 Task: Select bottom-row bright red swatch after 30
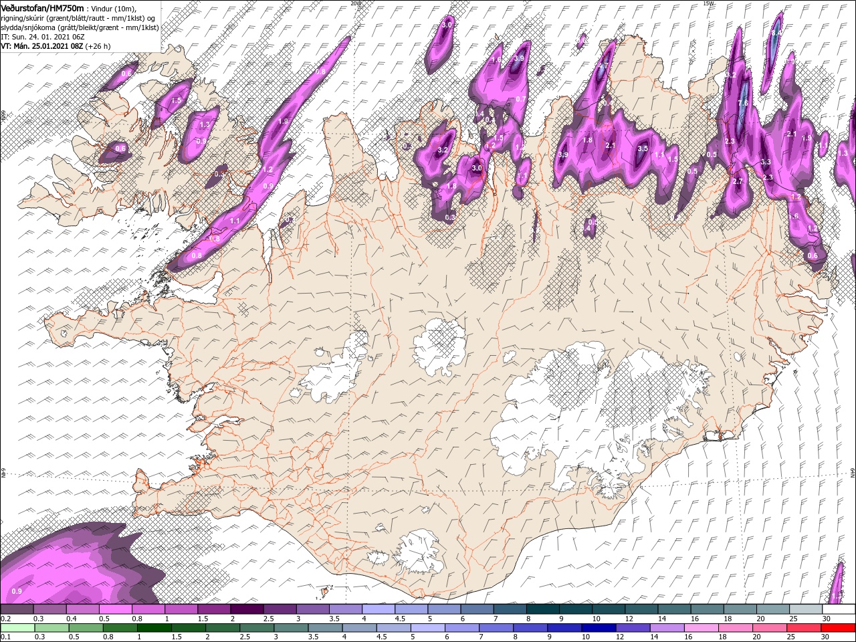839,628
